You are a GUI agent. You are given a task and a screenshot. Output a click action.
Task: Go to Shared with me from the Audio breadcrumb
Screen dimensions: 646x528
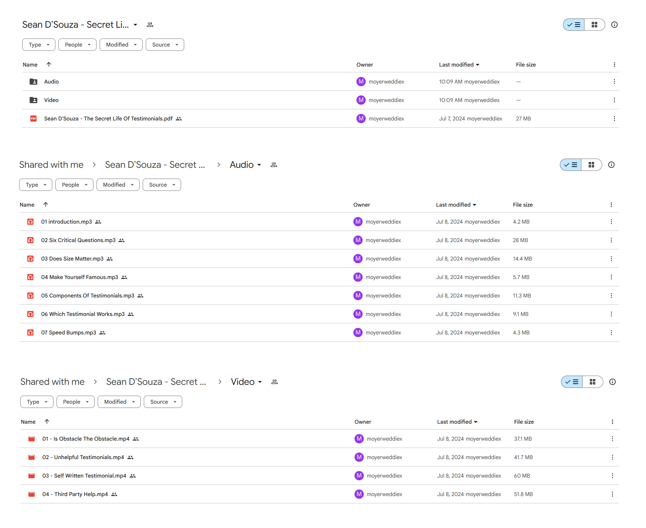[x=51, y=165]
